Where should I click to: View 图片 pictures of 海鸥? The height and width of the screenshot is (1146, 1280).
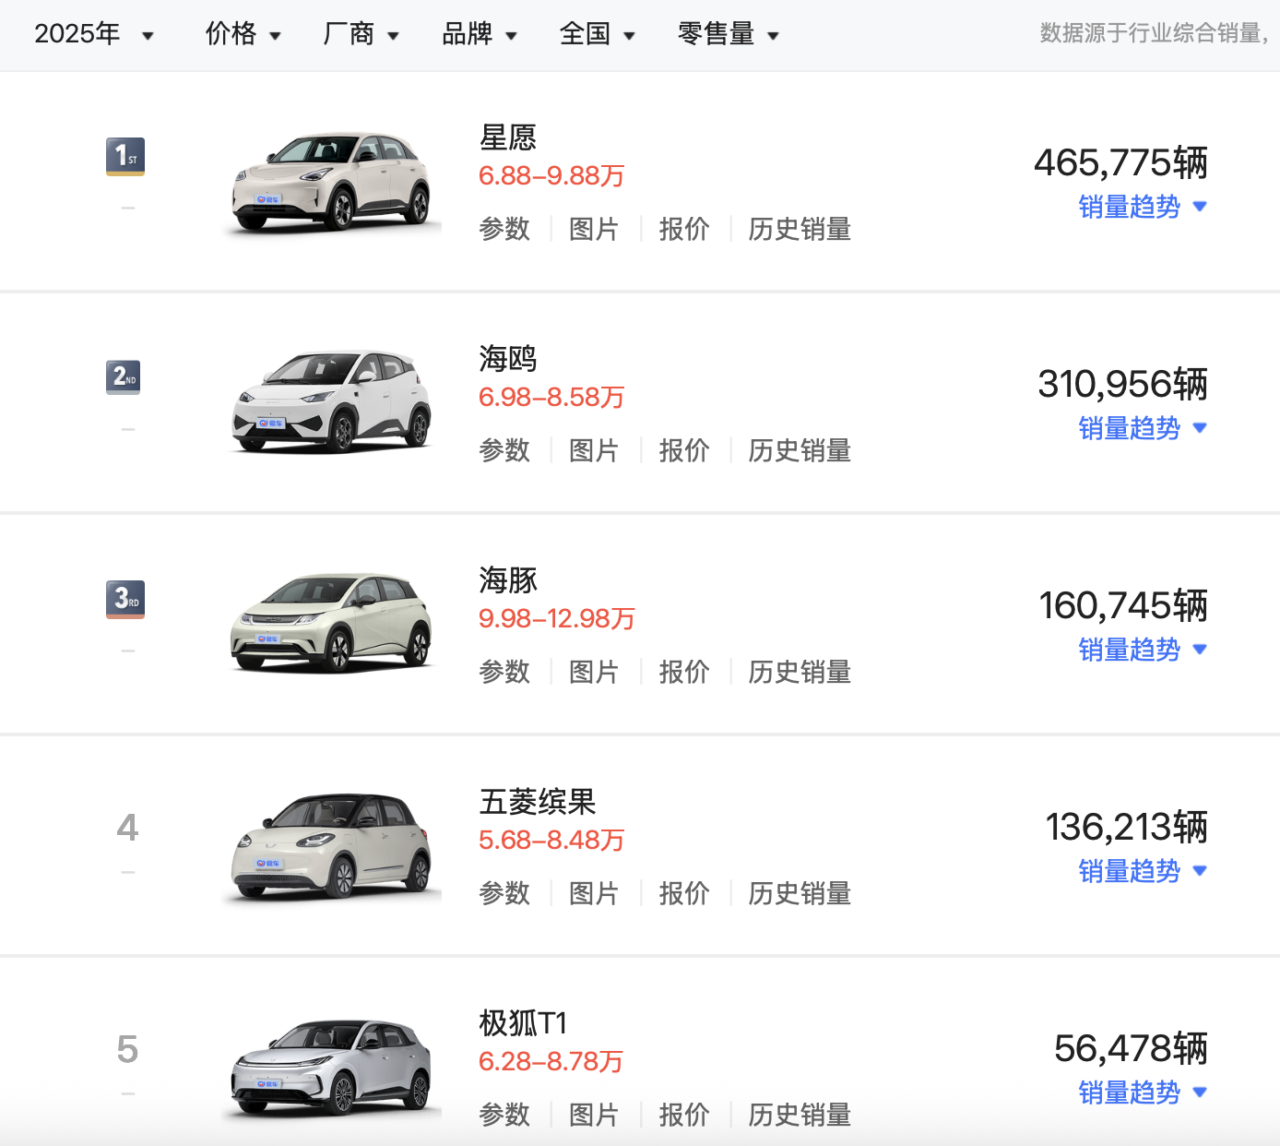point(594,450)
